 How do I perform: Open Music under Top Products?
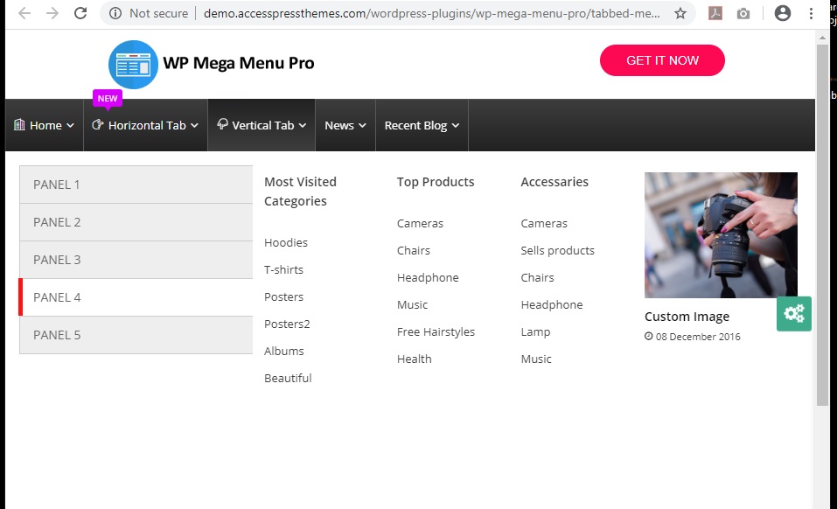point(412,305)
